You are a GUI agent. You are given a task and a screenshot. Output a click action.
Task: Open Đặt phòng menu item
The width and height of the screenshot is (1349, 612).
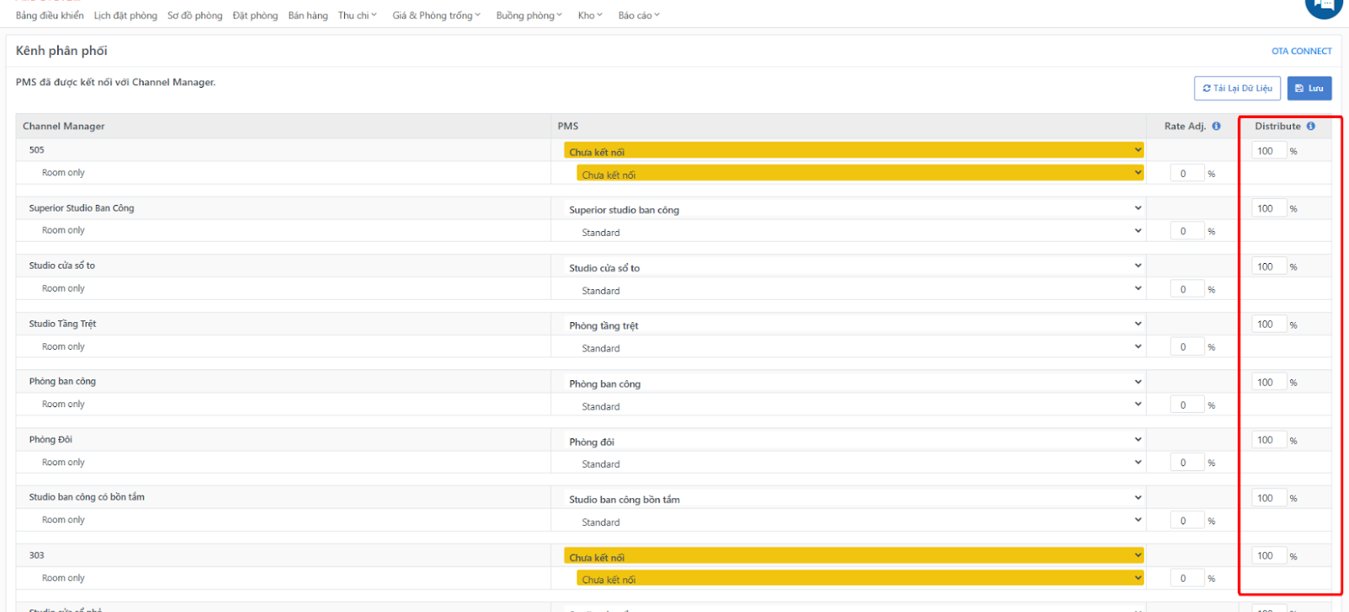tap(255, 15)
